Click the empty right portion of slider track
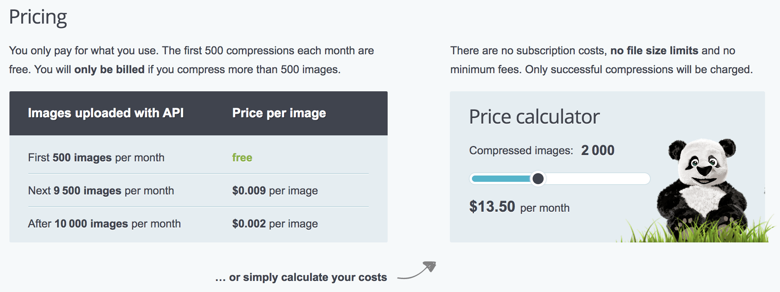 pos(598,179)
